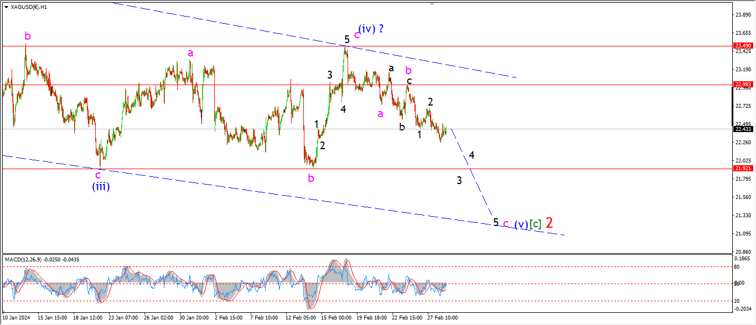Screen dimensions: 756x325
Task: Select the large red 2 wave label
Action: pyautogui.click(x=549, y=223)
